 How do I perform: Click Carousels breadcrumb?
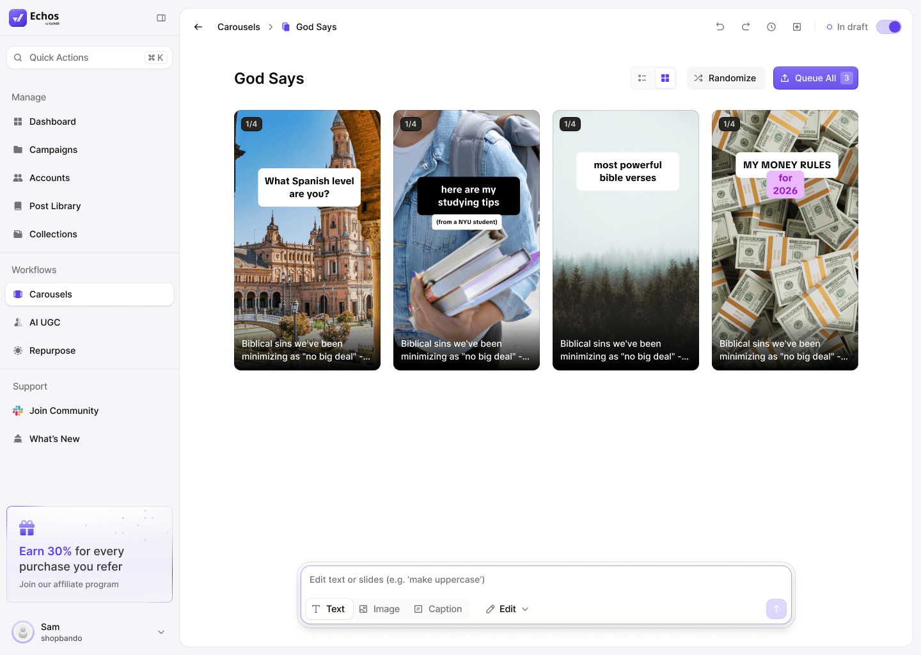pyautogui.click(x=239, y=27)
